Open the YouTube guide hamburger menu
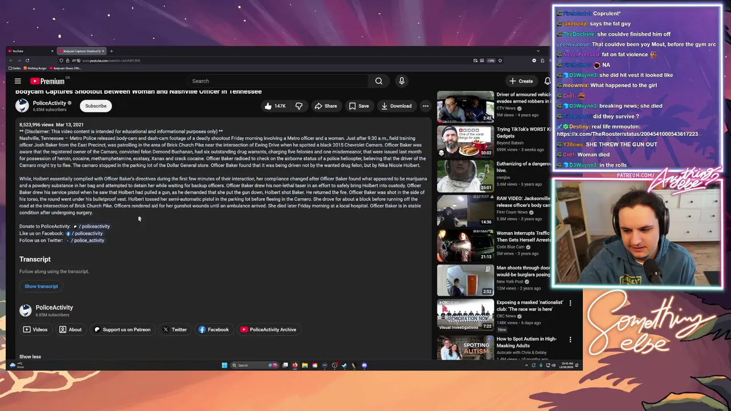The width and height of the screenshot is (731, 411). tap(18, 81)
